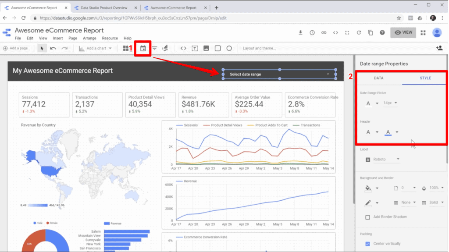
Task: Click the Sessions scorecard
Action: [x=44, y=105]
